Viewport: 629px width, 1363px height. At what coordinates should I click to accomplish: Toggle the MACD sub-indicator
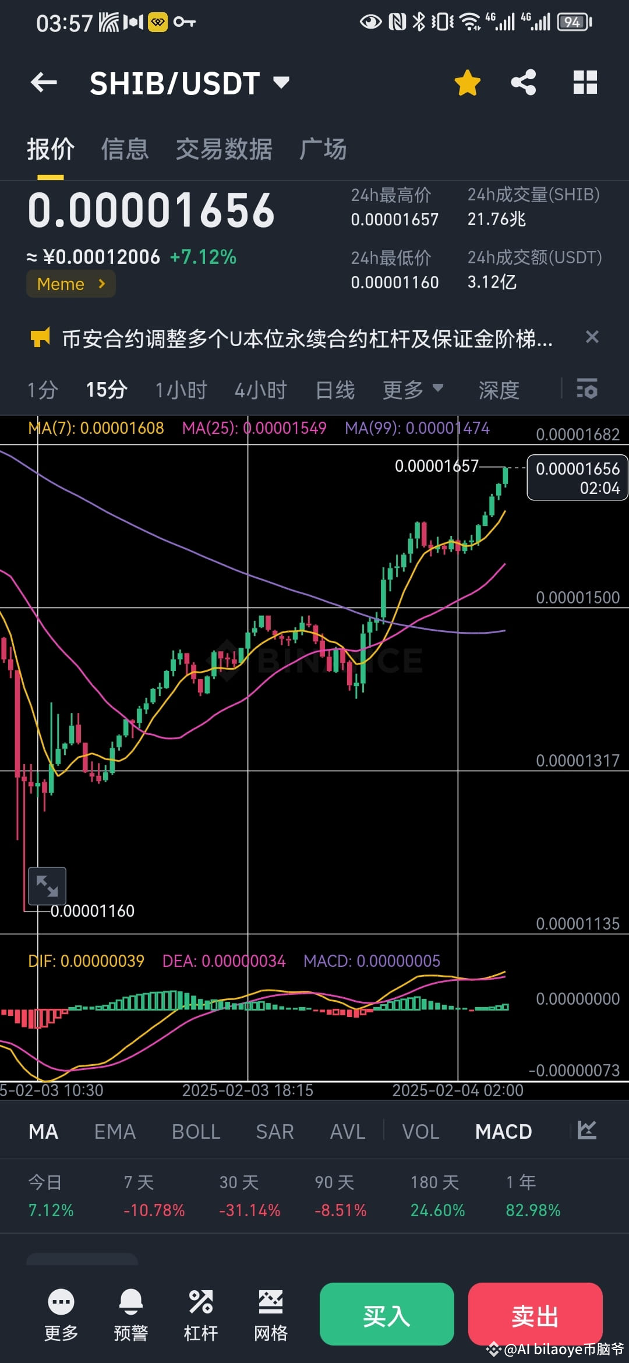coord(504,1131)
